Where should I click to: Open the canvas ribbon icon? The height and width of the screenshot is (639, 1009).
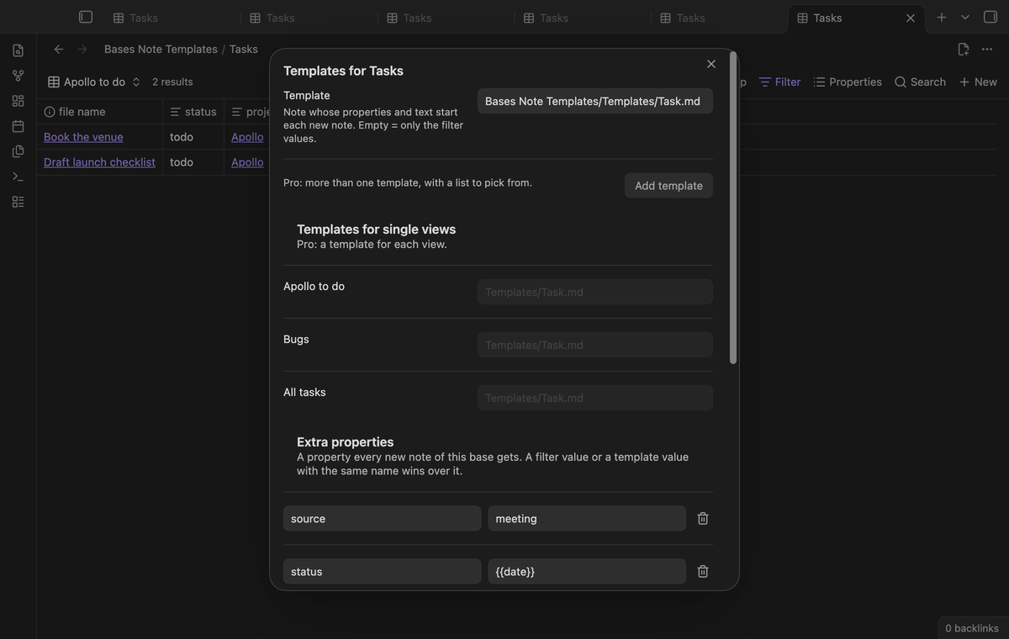18,101
